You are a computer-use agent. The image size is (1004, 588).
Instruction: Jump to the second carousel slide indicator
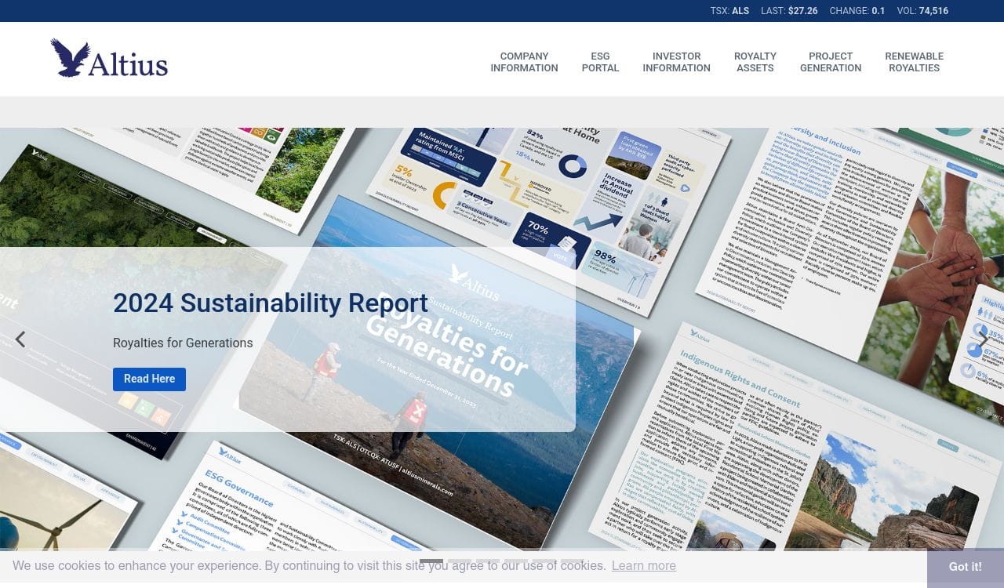[x=460, y=561]
